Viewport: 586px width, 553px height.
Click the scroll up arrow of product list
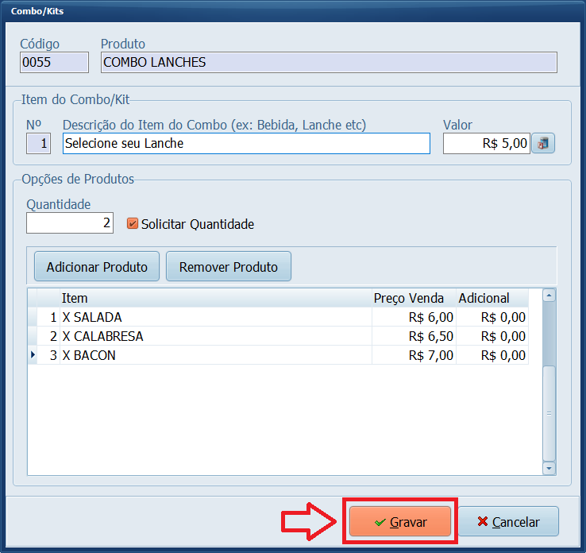pos(549,296)
